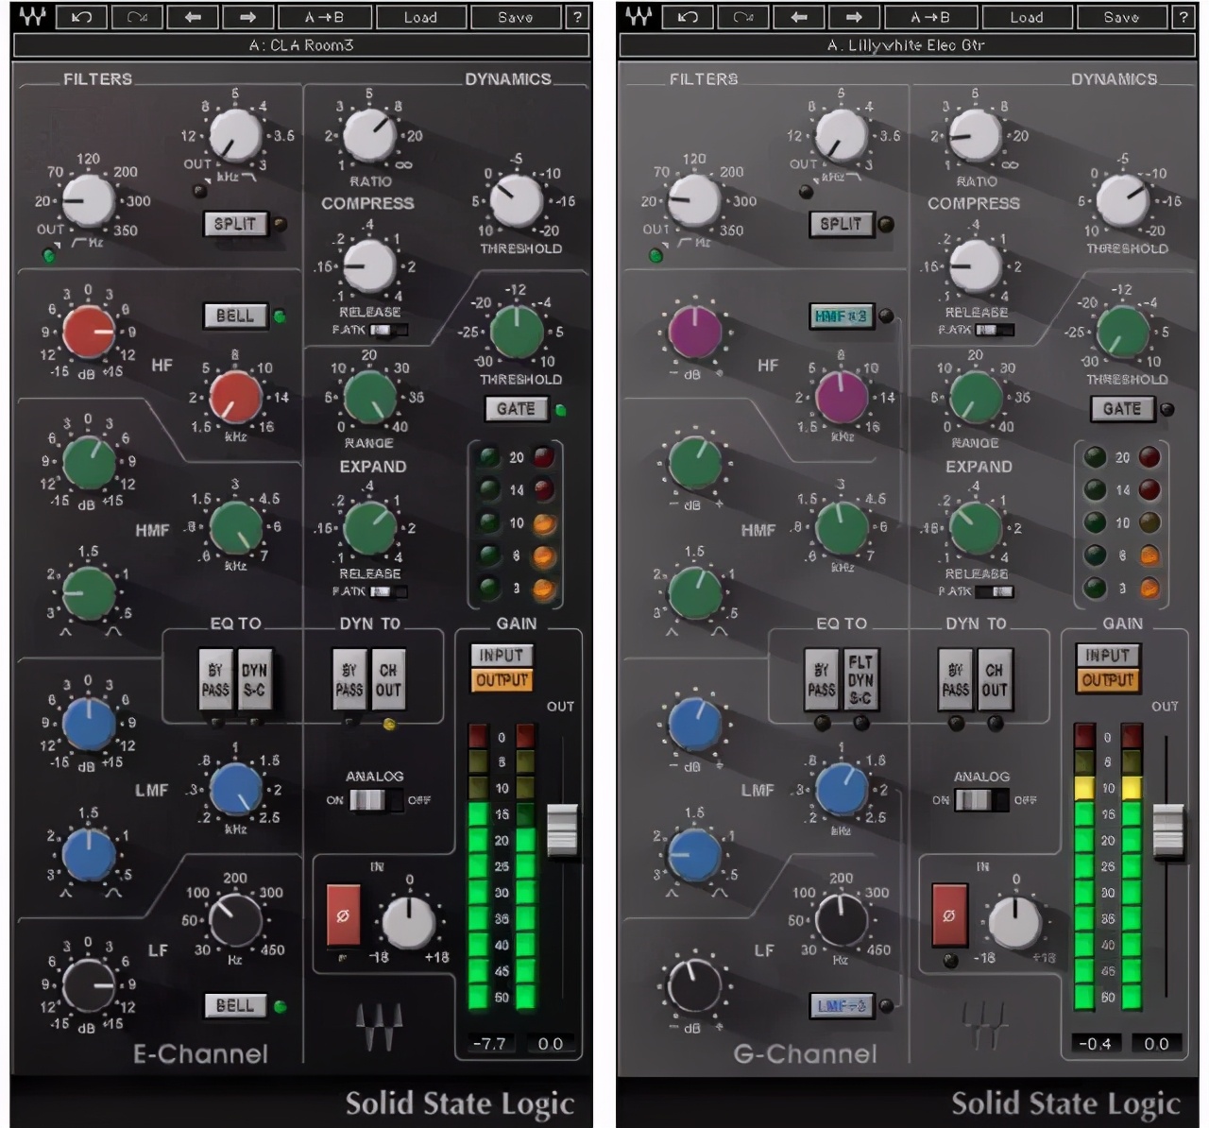The width and height of the screenshot is (1209, 1128).
Task: Open Load menu in G-Channel toolbar
Action: coord(1026,17)
